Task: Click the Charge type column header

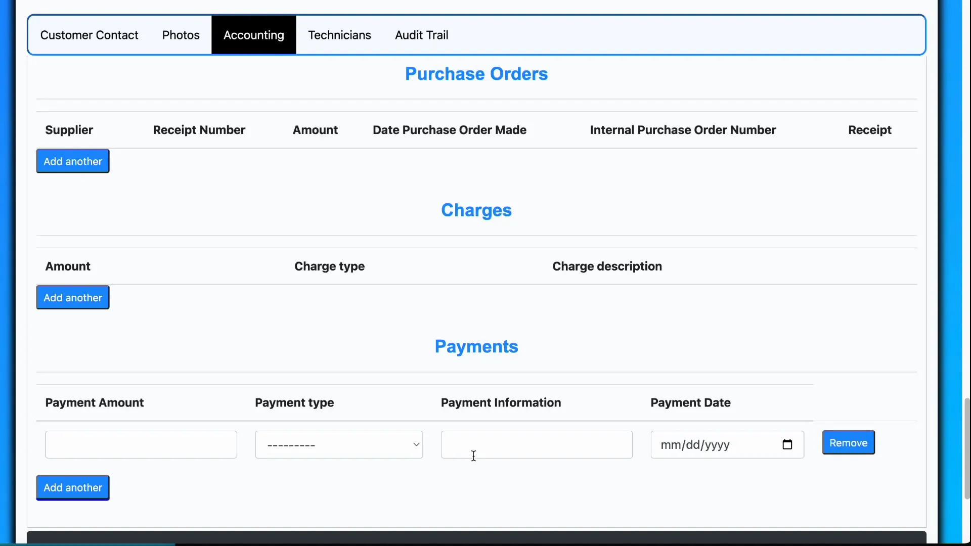Action: pos(329,266)
